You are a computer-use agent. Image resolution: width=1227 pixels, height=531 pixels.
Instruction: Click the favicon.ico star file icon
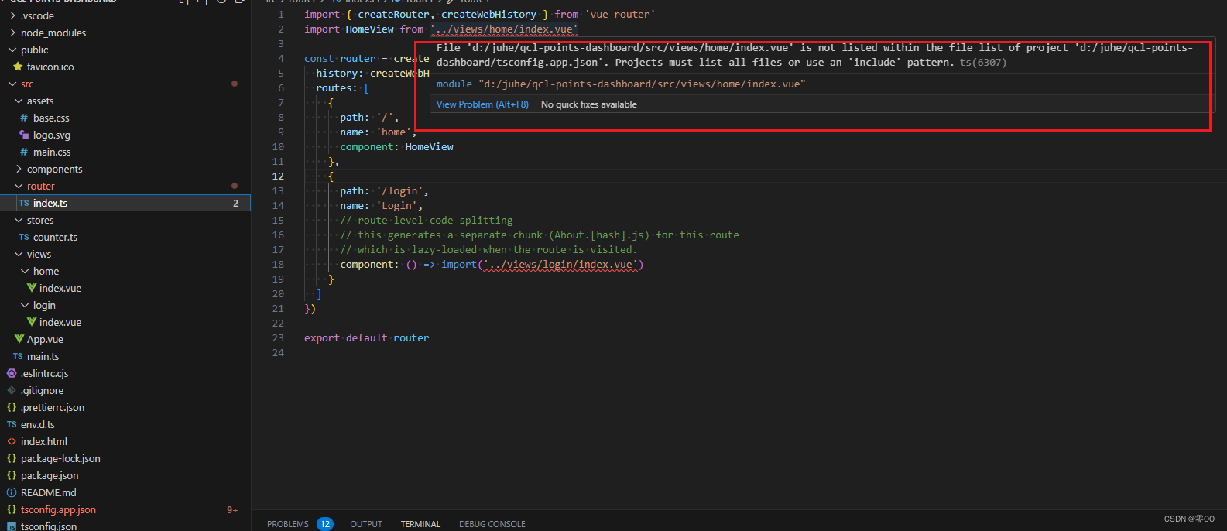[19, 67]
